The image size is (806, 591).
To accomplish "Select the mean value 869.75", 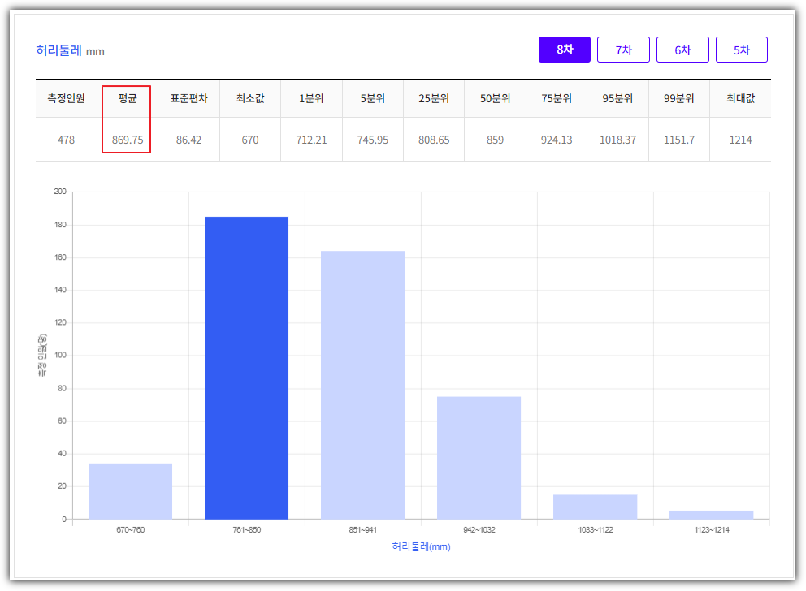I will [128, 140].
